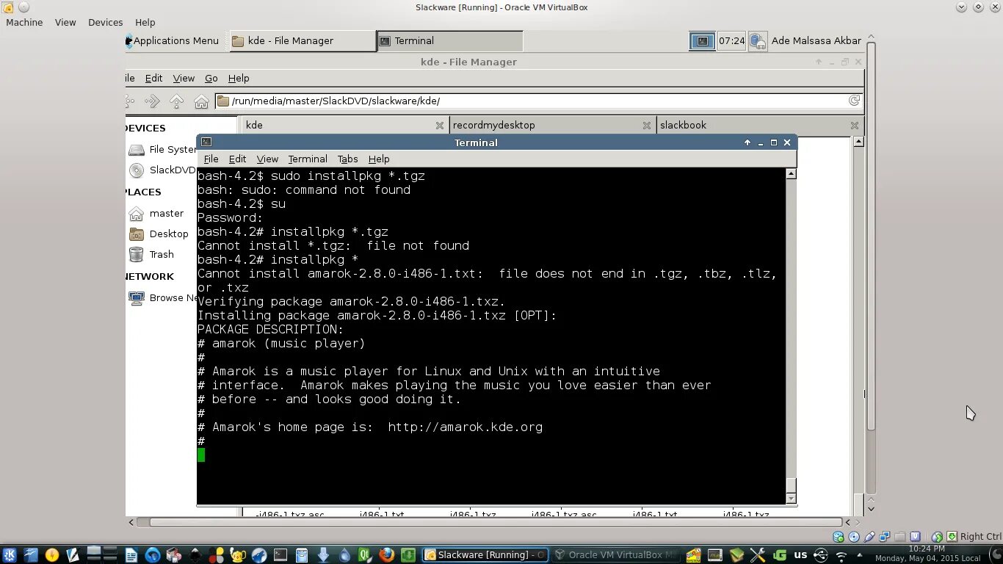The height and width of the screenshot is (564, 1003).
Task: Switch keyboard layout indicator 'us'
Action: [x=800, y=555]
